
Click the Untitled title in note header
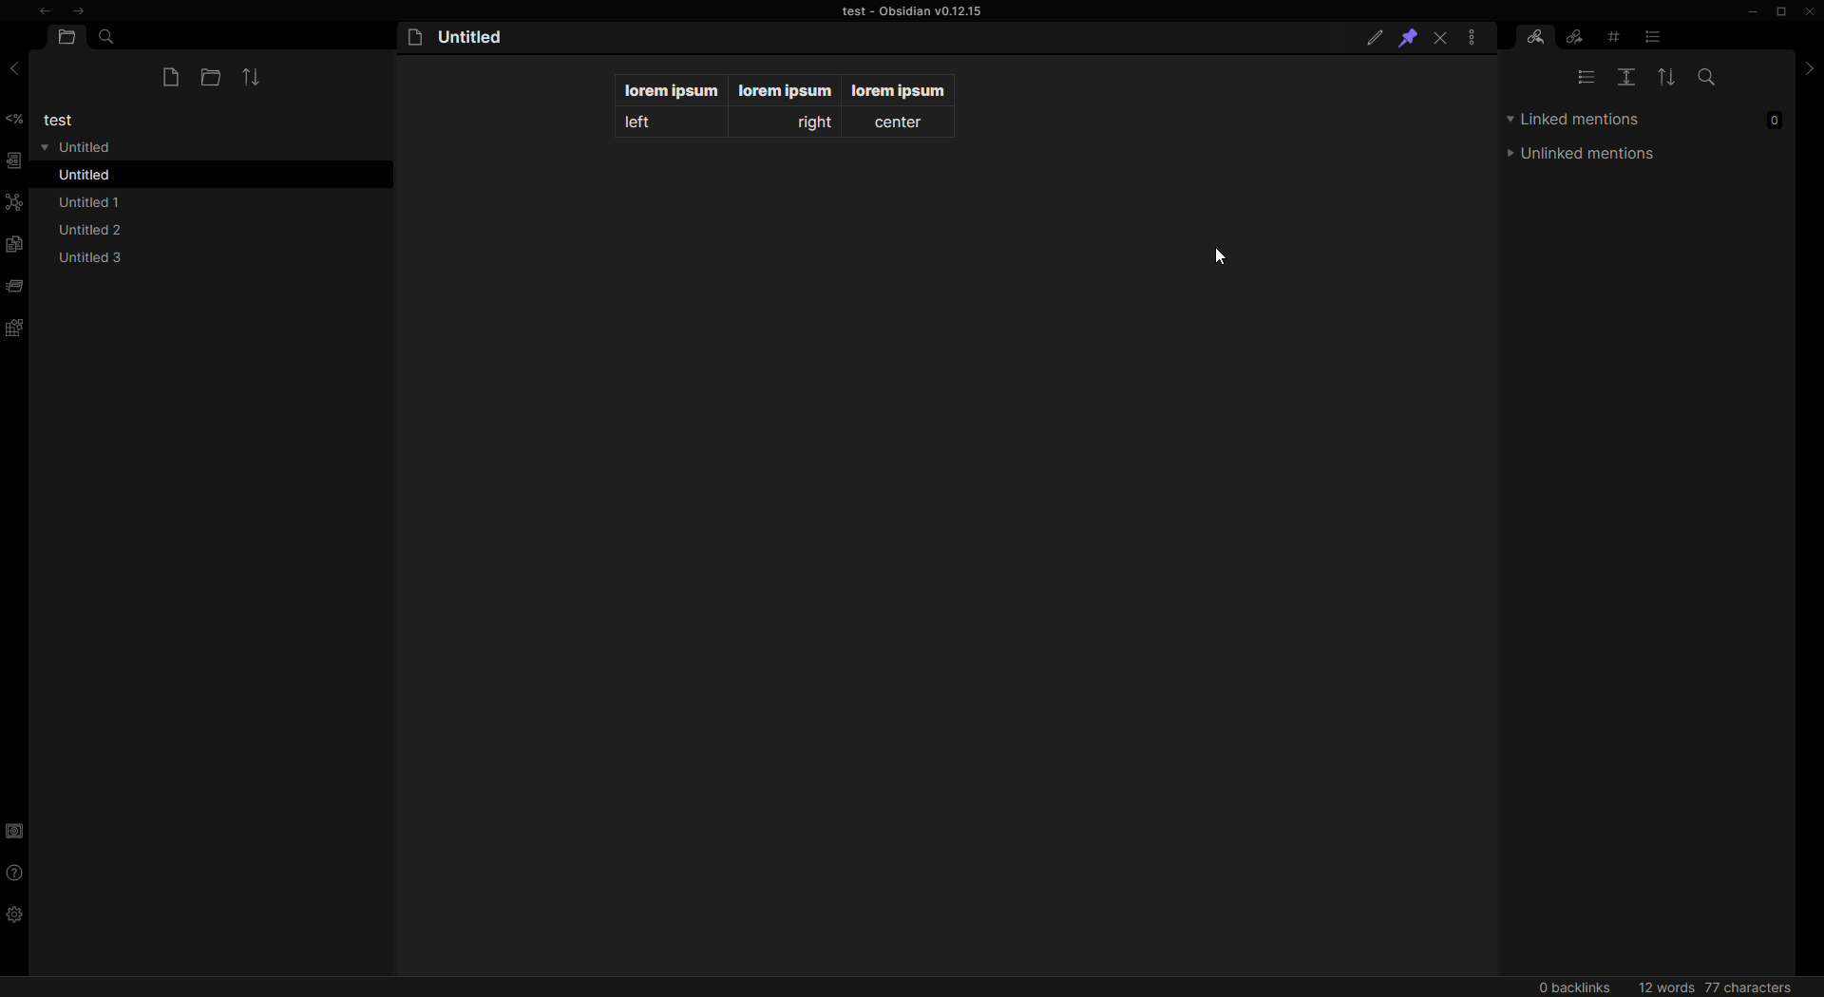tap(469, 38)
